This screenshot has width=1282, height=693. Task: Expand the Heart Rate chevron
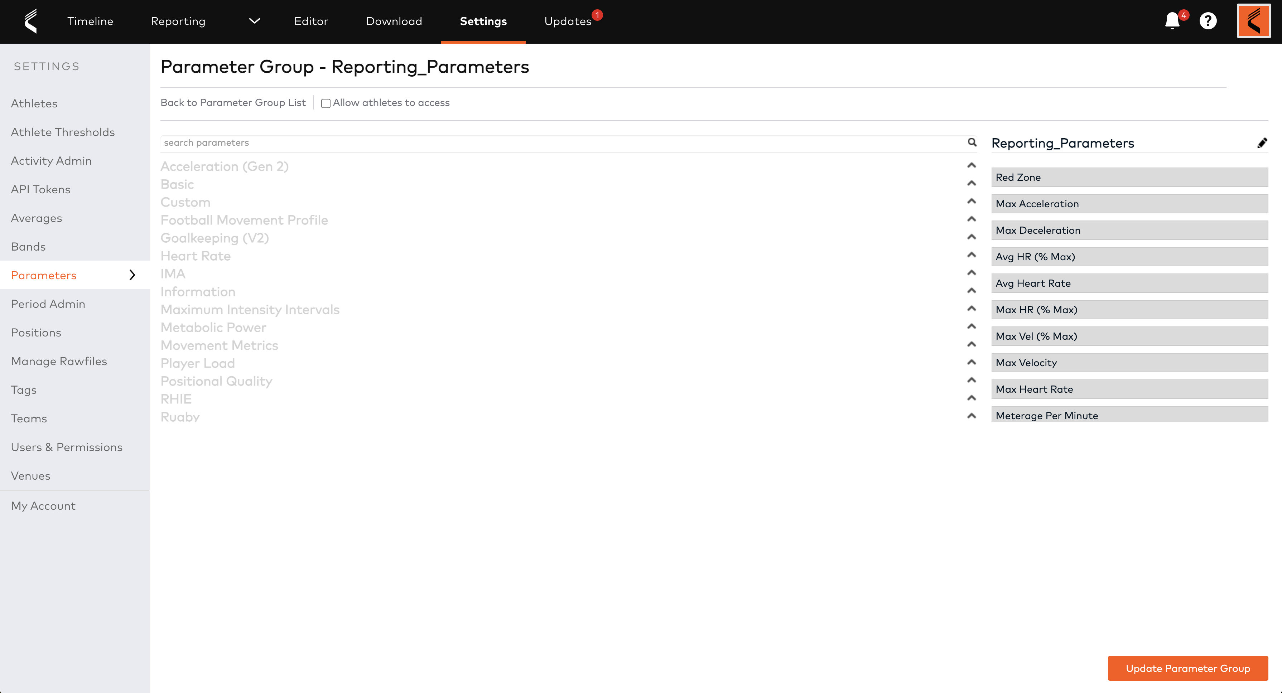point(972,255)
